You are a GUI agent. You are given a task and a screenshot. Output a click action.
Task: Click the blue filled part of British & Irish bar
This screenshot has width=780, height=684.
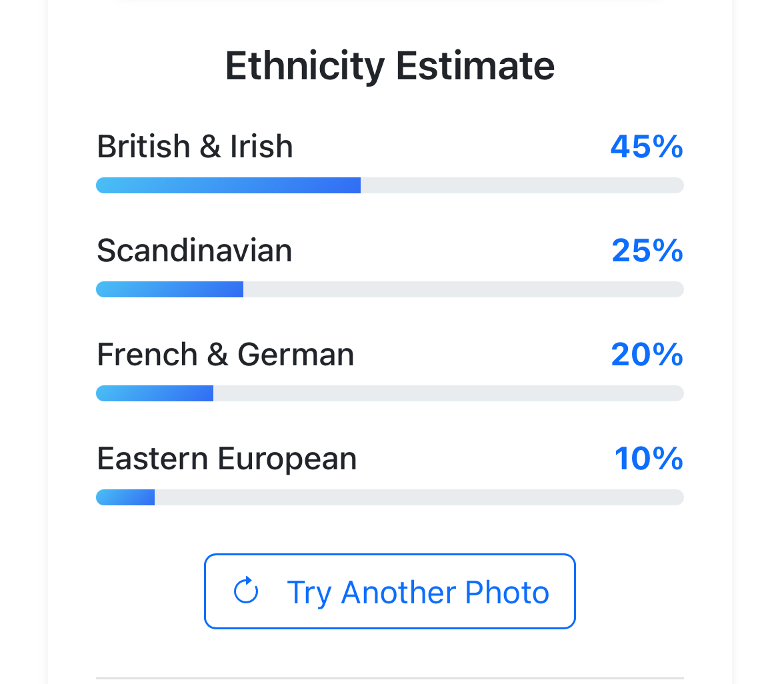pyautogui.click(x=228, y=185)
